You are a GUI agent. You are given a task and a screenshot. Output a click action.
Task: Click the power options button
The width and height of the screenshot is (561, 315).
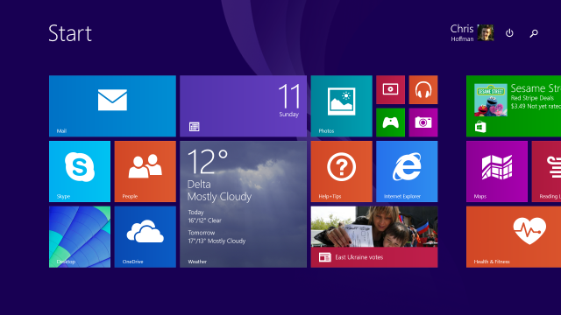click(x=509, y=33)
